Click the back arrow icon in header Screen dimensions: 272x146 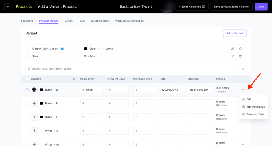(x=8, y=6)
